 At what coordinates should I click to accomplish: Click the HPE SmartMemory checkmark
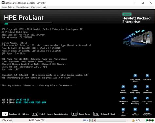pyautogui.click(x=147, y=87)
